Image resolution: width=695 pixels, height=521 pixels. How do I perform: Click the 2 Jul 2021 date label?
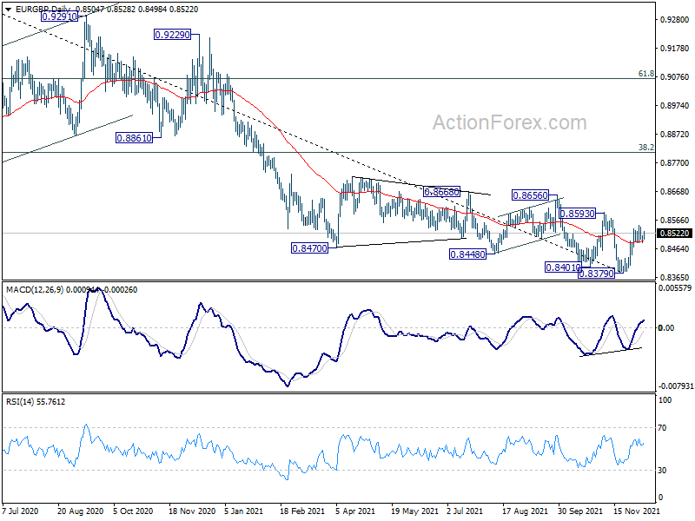(465, 511)
